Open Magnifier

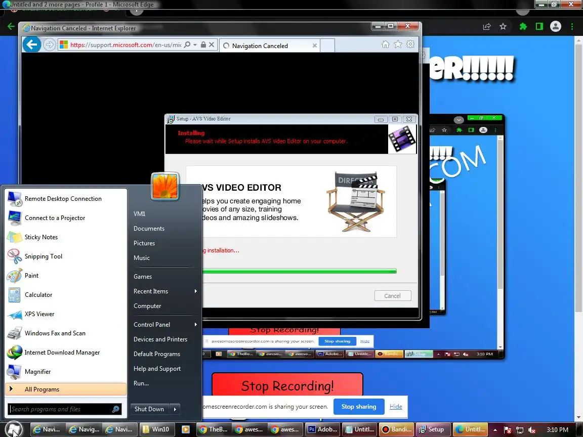(x=66, y=372)
